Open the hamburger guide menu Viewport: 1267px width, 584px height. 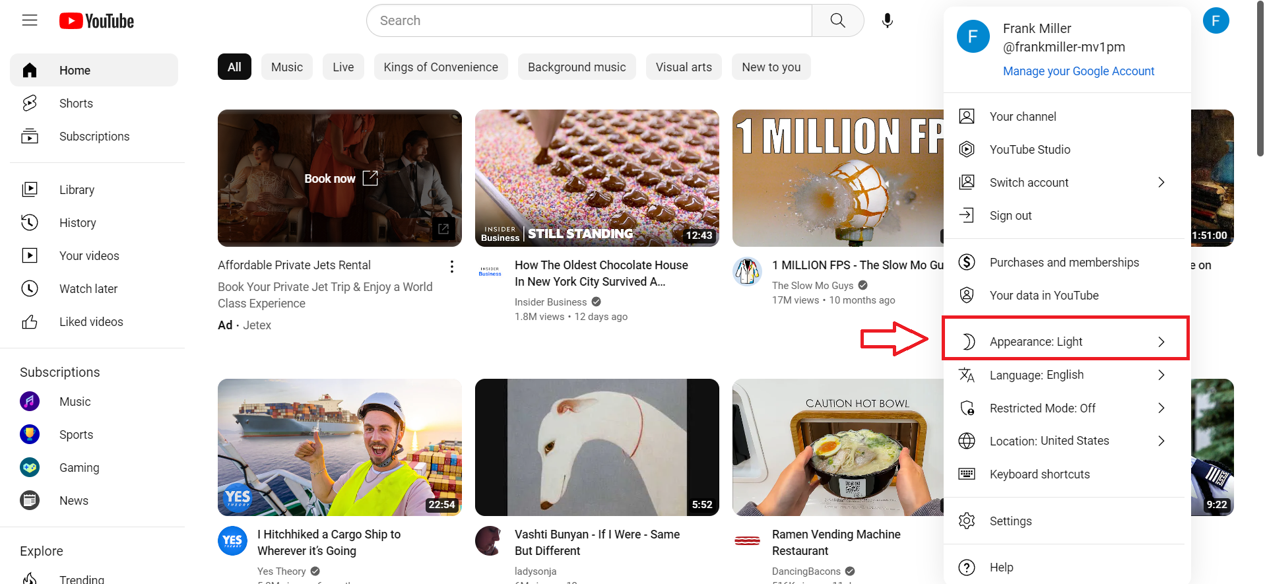pos(30,20)
